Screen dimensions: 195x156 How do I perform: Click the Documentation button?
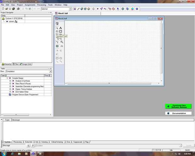point(178,113)
